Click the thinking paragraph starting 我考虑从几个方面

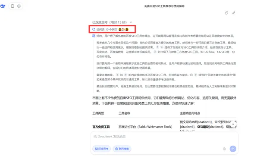pyautogui.click(x=166, y=50)
